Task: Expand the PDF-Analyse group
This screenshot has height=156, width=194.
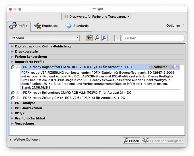Action: tap(12, 103)
